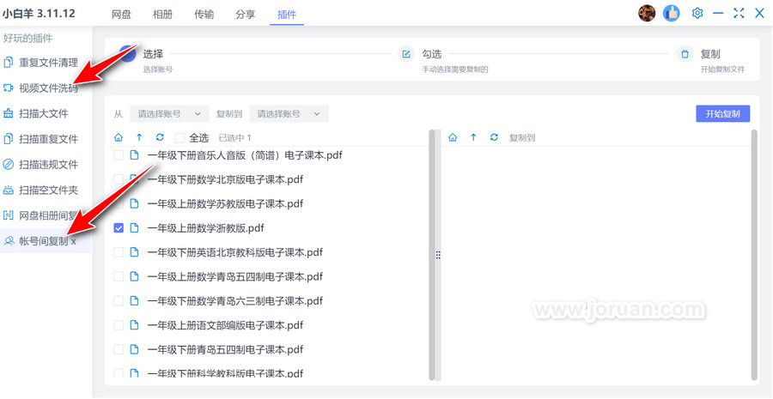Click the panel splitter handle between lists
The width and height of the screenshot is (773, 399).
click(x=437, y=255)
